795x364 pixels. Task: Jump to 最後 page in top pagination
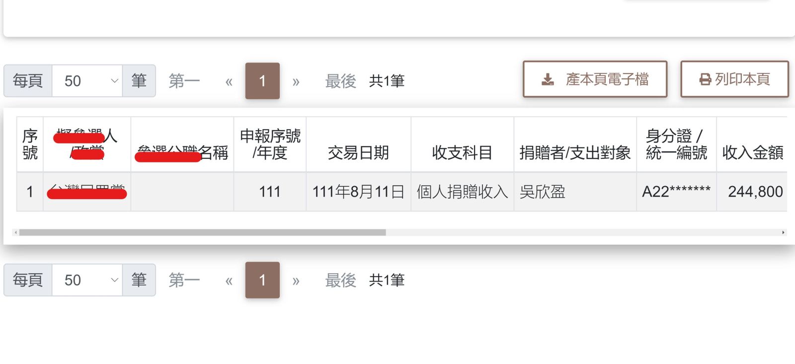point(341,81)
